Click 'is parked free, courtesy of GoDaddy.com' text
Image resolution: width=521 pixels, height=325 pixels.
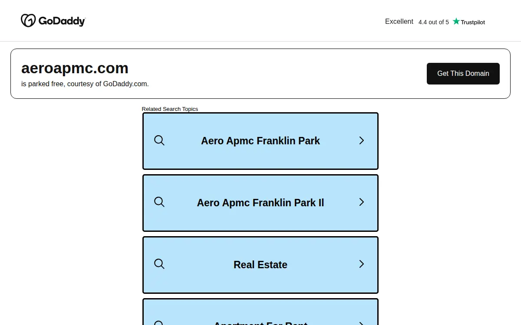click(x=85, y=84)
